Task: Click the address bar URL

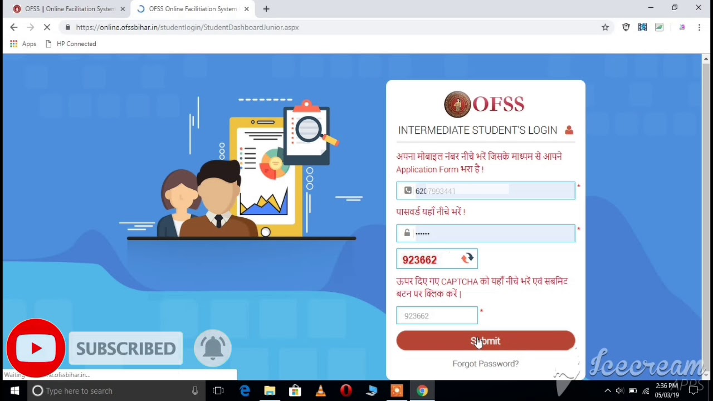Action: click(x=187, y=27)
